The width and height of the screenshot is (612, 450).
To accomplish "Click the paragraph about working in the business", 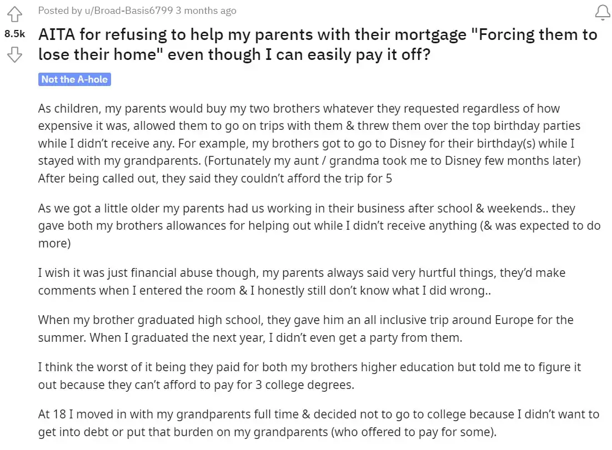I will [305, 225].
